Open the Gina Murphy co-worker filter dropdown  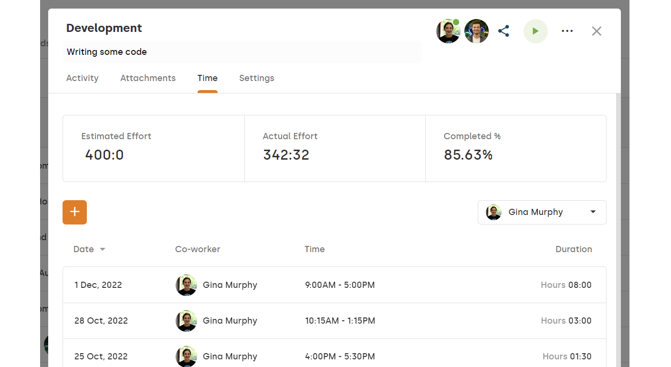[x=542, y=212]
